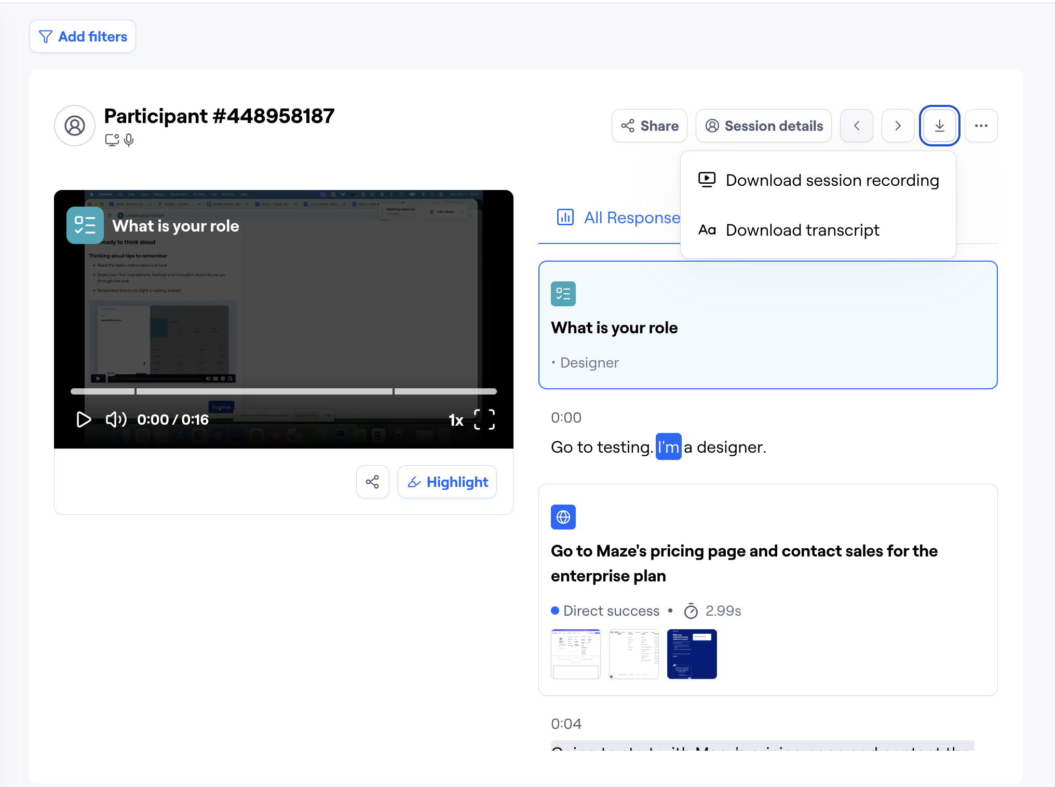The image size is (1055, 787).
Task: Go to next participant
Action: [898, 126]
